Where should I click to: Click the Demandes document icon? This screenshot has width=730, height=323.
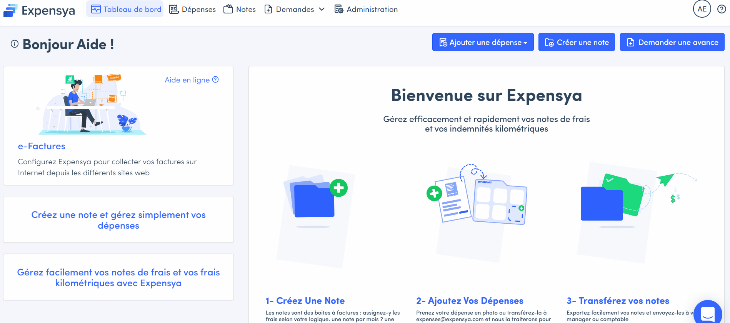click(x=268, y=9)
